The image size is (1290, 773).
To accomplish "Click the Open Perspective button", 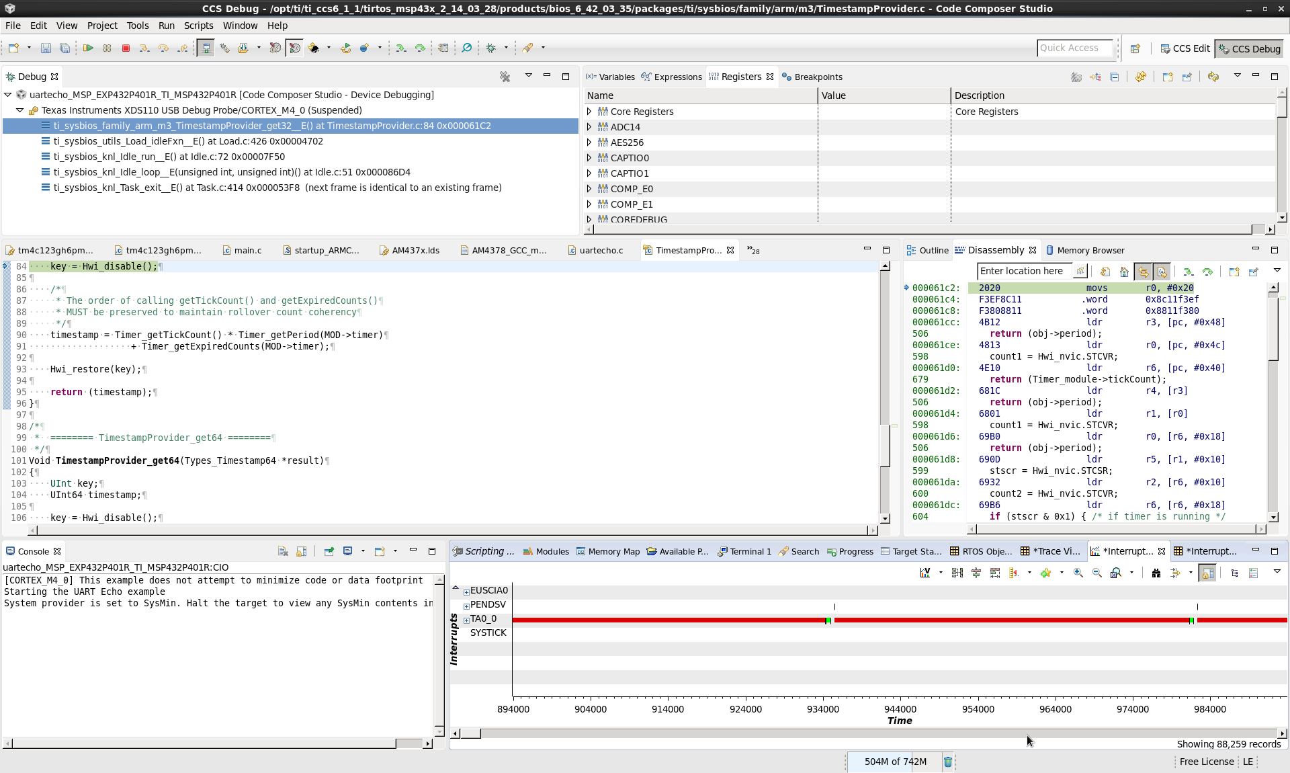I will click(1135, 48).
